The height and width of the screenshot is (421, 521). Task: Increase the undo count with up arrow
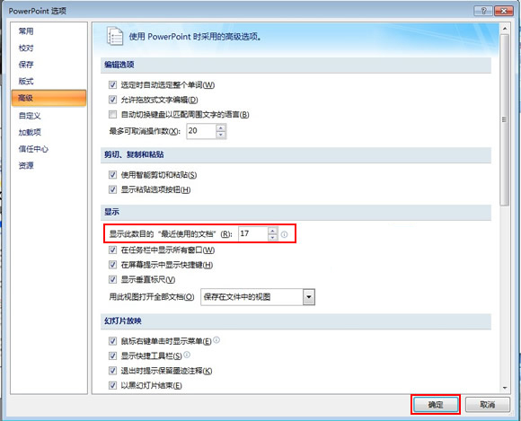click(x=221, y=127)
